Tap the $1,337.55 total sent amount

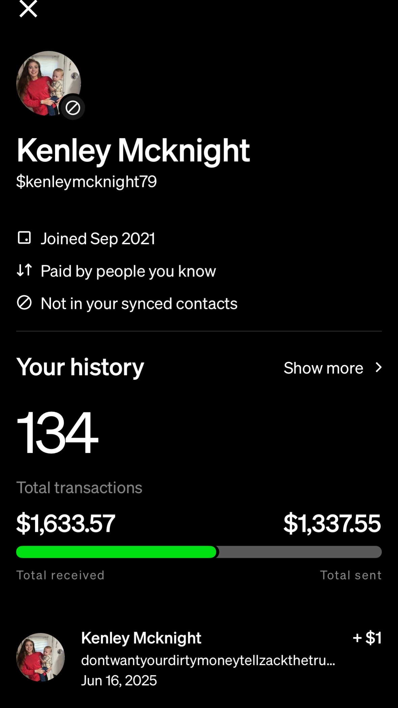pos(332,523)
